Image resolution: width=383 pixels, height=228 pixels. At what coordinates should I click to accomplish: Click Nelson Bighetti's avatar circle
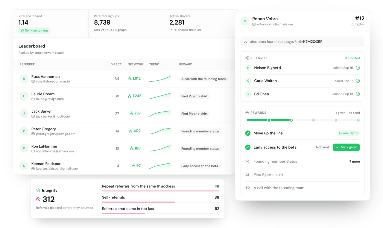point(248,68)
